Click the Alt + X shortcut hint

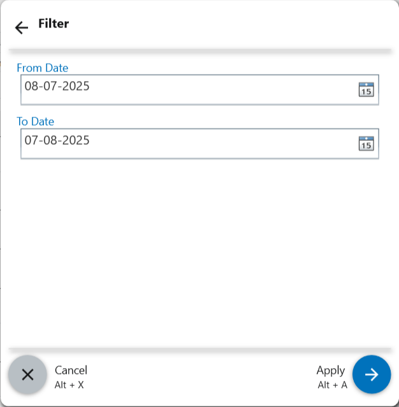point(69,385)
